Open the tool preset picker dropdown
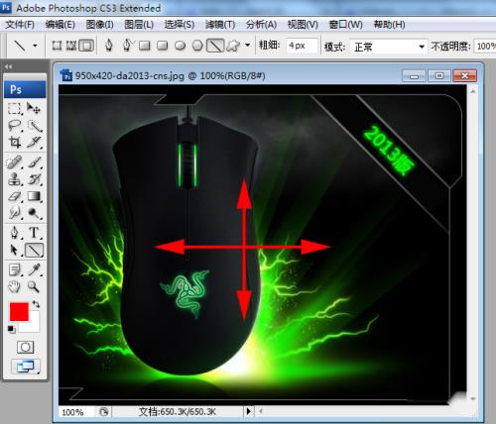 [x=35, y=46]
